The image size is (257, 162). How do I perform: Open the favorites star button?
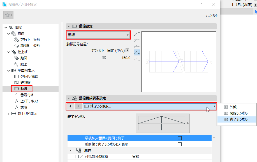pos(8,15)
